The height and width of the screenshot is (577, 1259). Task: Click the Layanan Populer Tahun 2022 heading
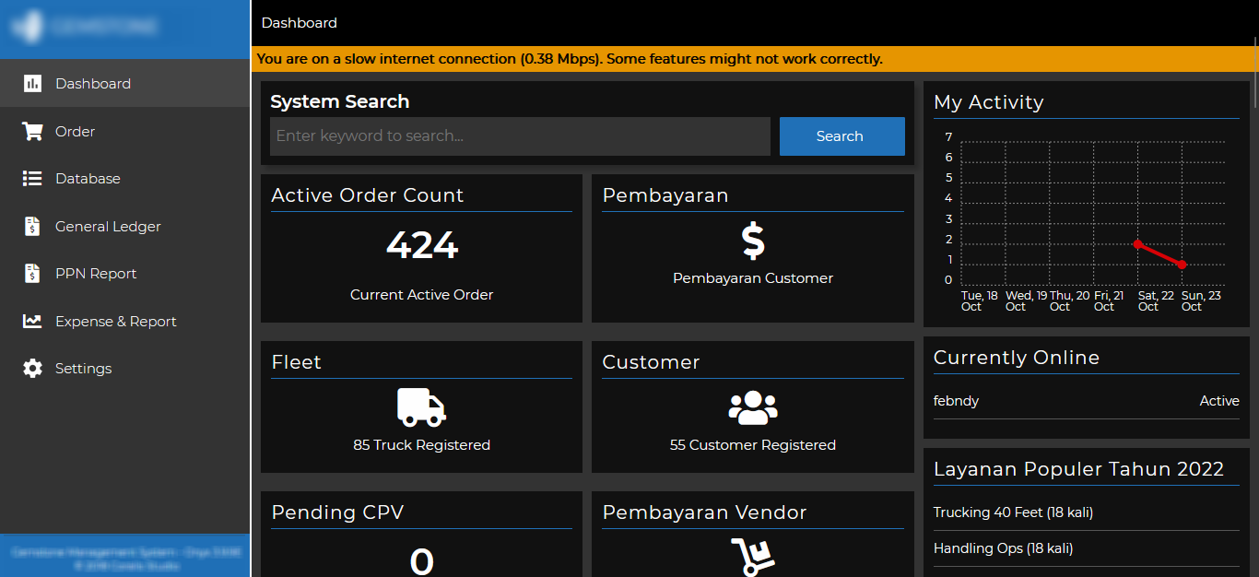(1078, 469)
